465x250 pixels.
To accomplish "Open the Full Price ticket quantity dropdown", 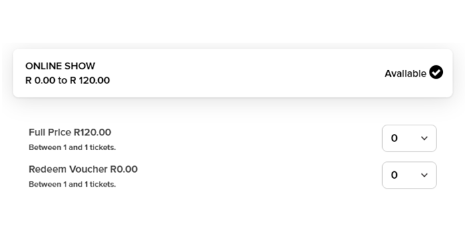I will point(410,138).
